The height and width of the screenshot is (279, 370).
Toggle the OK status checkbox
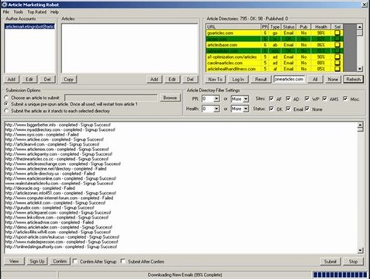click(x=271, y=108)
